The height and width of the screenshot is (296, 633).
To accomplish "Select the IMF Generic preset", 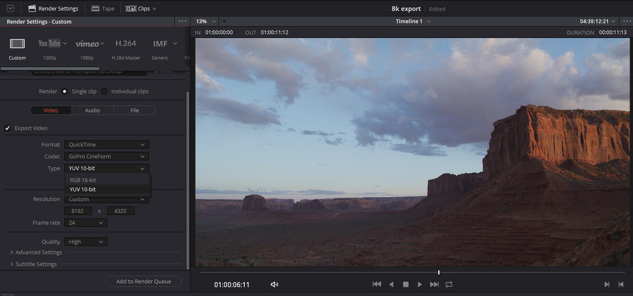I will [x=160, y=49].
